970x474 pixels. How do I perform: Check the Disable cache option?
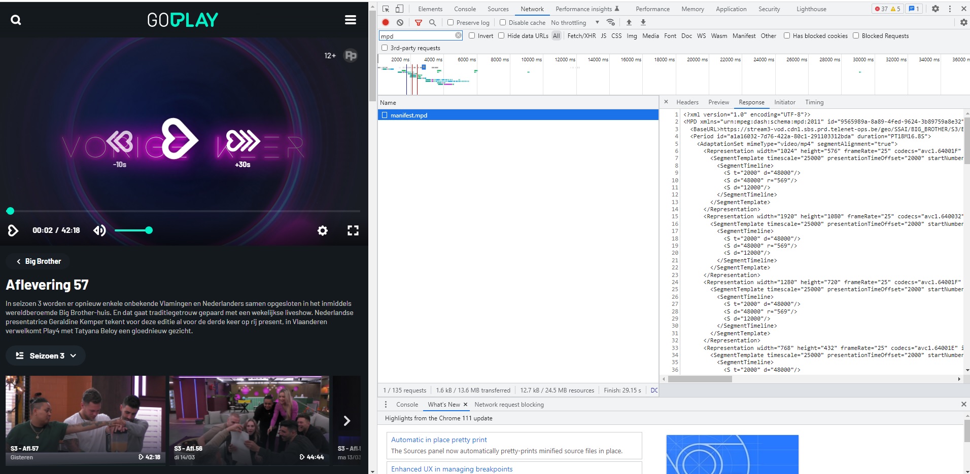click(503, 22)
